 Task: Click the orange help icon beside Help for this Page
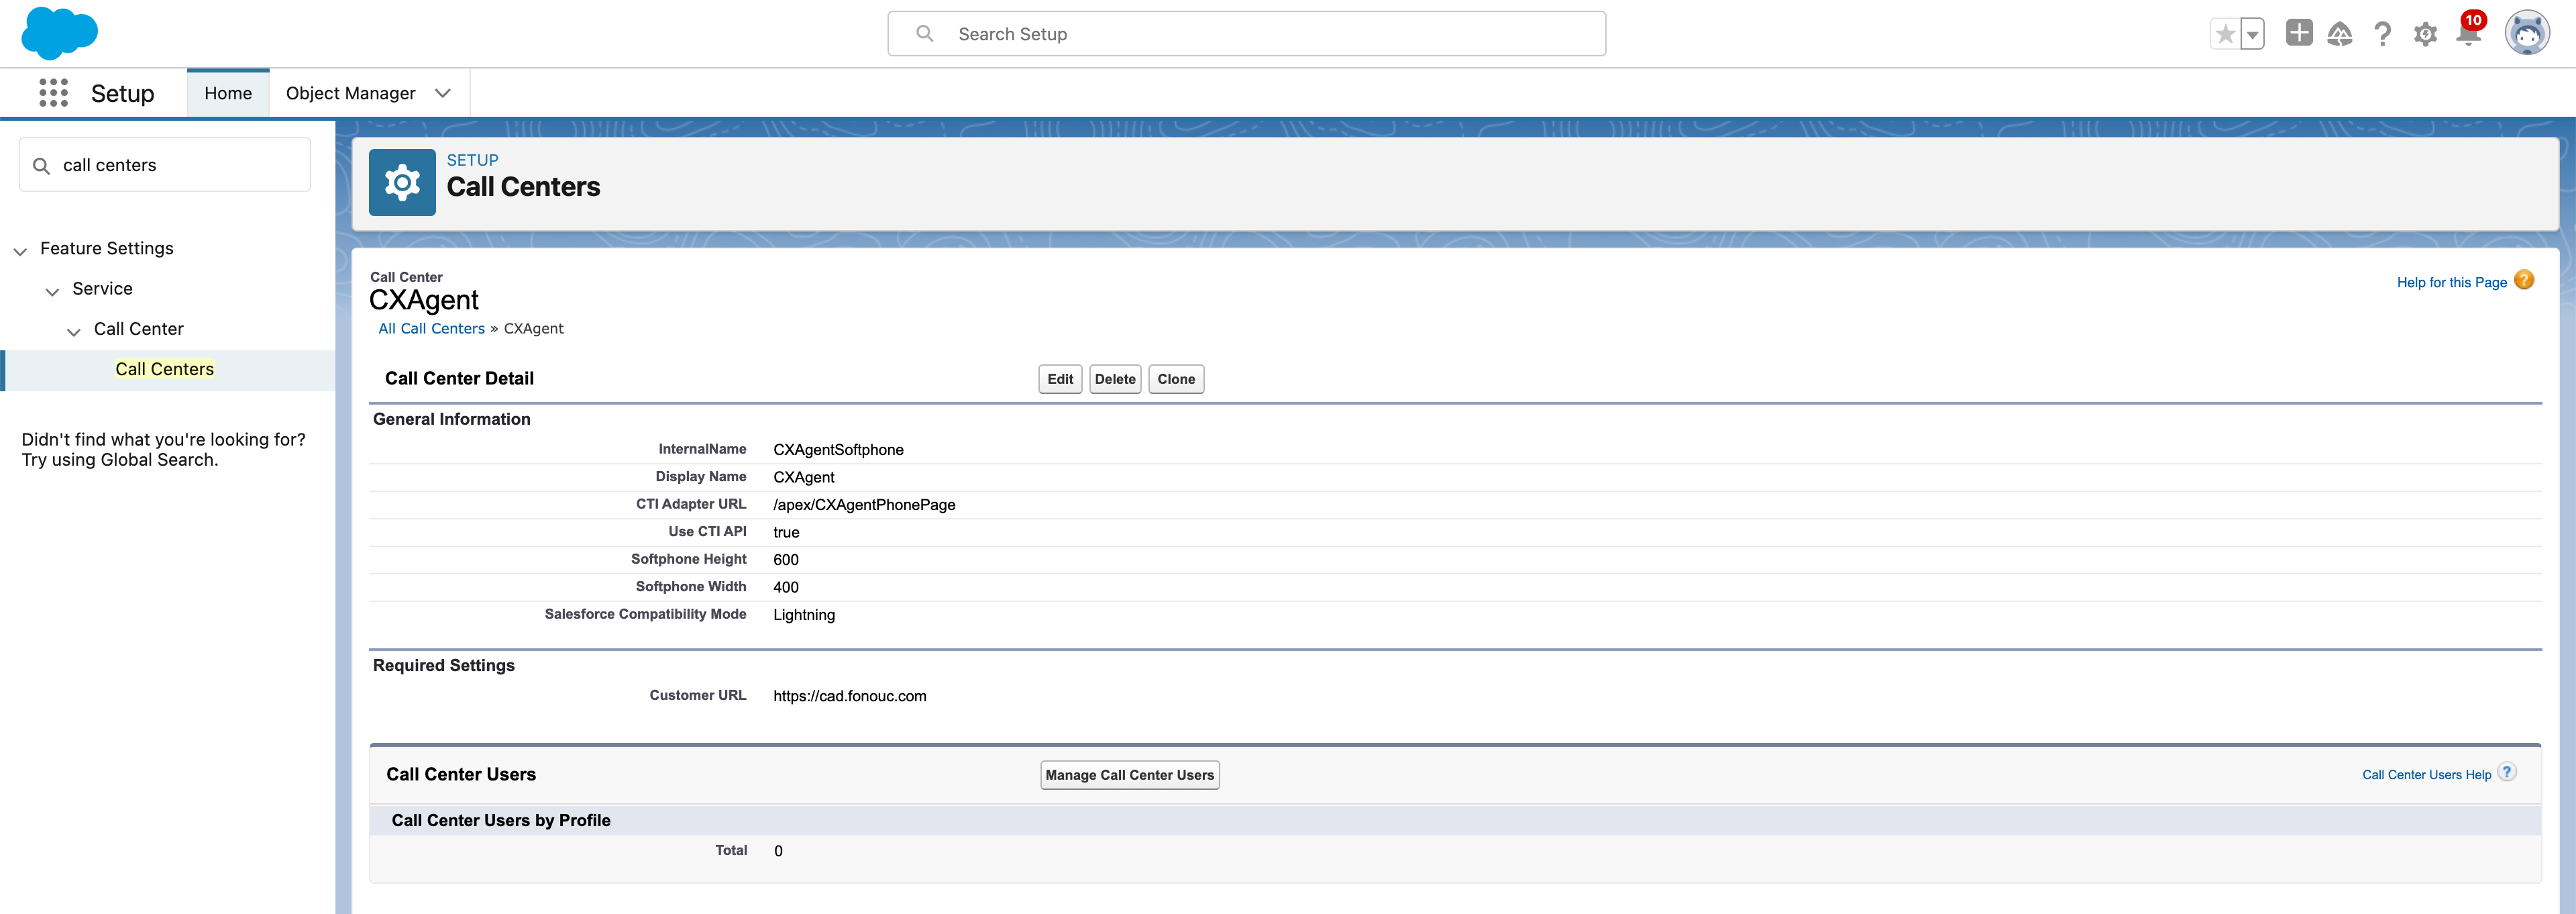(2524, 280)
